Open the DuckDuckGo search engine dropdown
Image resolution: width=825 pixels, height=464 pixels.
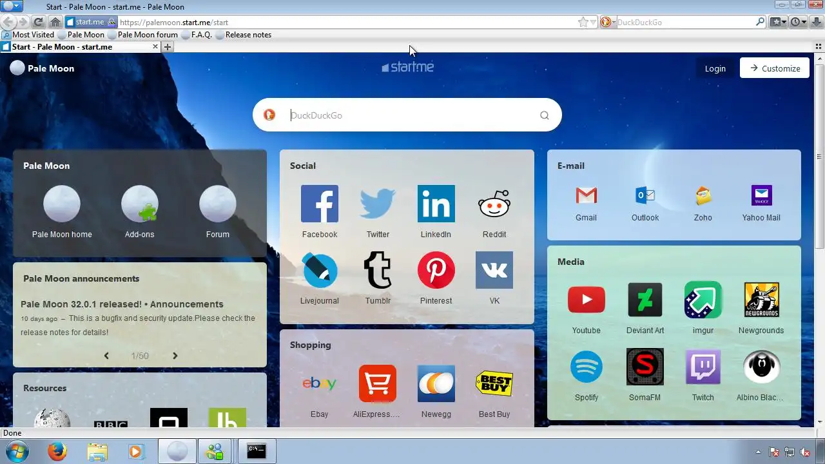coord(607,22)
